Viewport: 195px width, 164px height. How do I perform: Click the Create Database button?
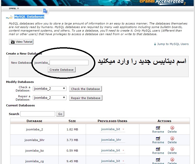[x=61, y=70]
